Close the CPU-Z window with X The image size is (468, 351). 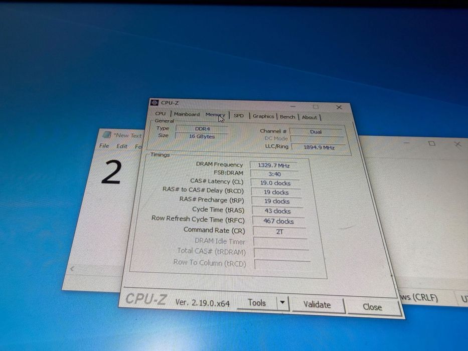coord(339,107)
